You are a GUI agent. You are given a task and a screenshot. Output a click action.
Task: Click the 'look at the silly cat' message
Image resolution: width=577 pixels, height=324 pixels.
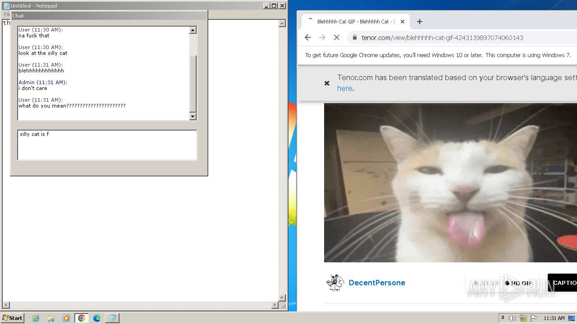tap(43, 53)
